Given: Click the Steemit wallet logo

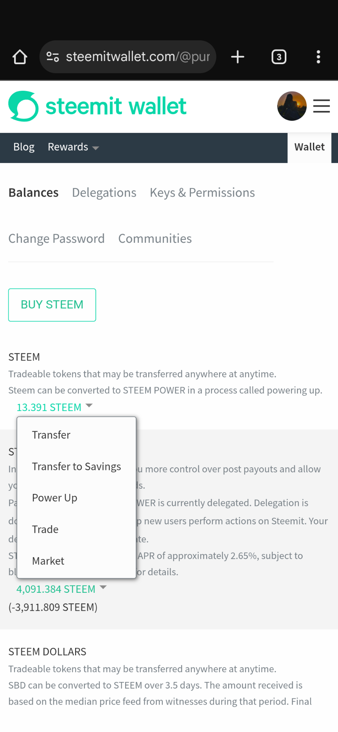Looking at the screenshot, I should pos(97,106).
